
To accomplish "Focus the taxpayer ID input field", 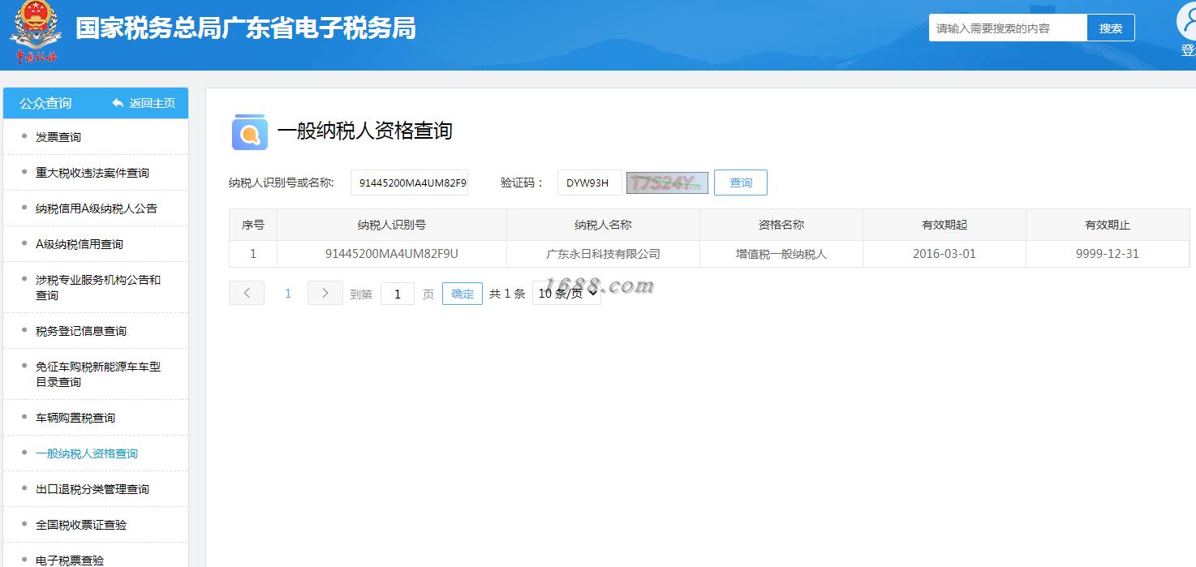I will pos(409,183).
